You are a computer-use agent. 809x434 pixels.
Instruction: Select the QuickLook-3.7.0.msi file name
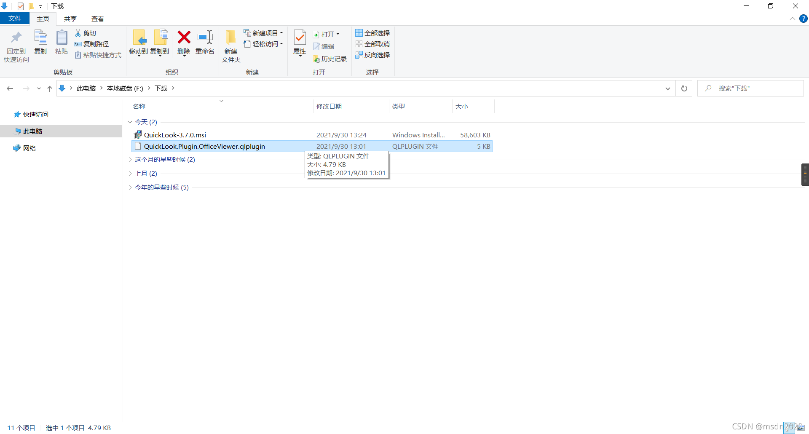175,135
